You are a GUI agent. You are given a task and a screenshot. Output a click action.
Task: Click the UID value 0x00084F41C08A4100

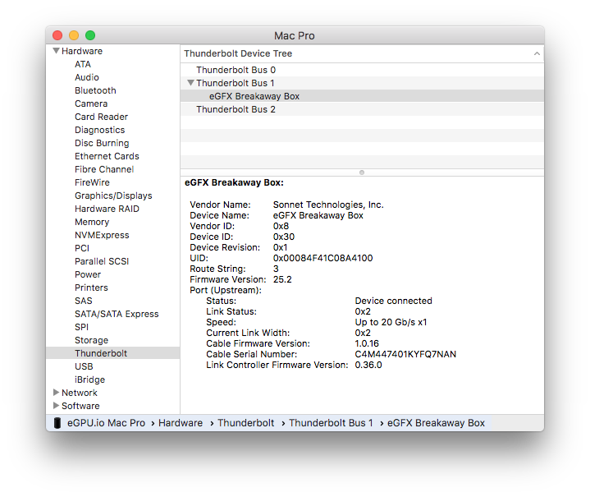[x=322, y=258]
